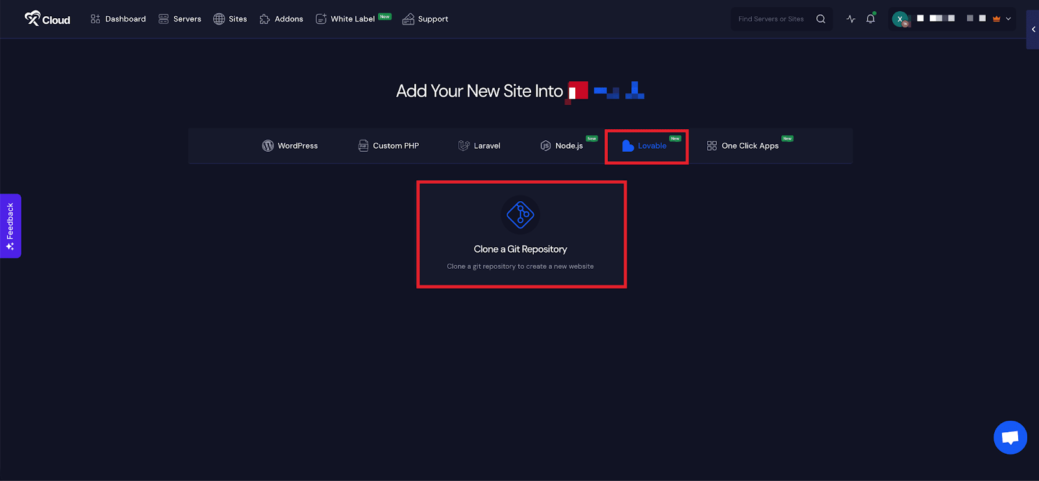Click the user avatar icon
Screen dimensions: 1039x481
[900, 19]
